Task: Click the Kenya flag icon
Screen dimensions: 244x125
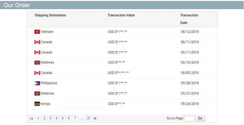Action: click(37, 104)
